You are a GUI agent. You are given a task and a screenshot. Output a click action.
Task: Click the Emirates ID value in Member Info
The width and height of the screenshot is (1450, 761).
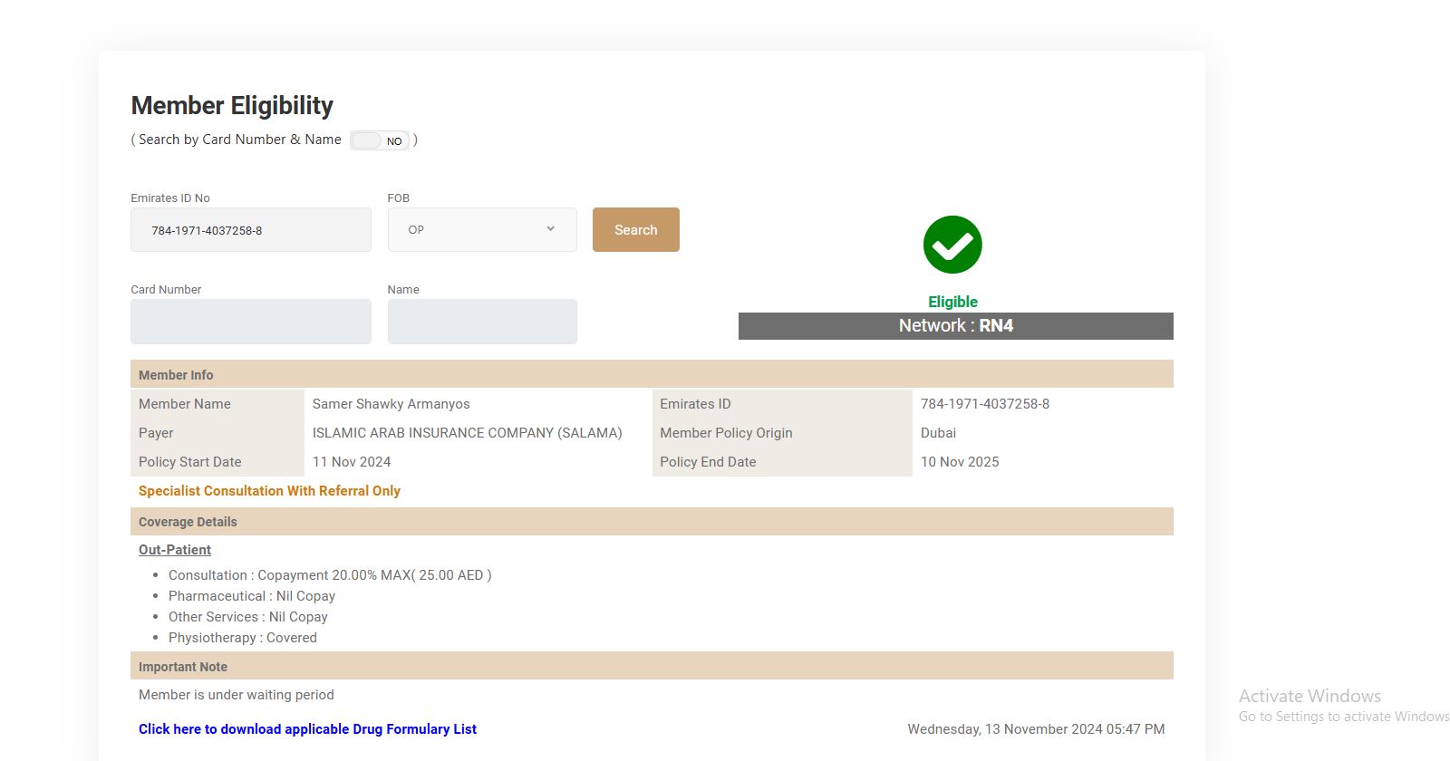(x=985, y=404)
